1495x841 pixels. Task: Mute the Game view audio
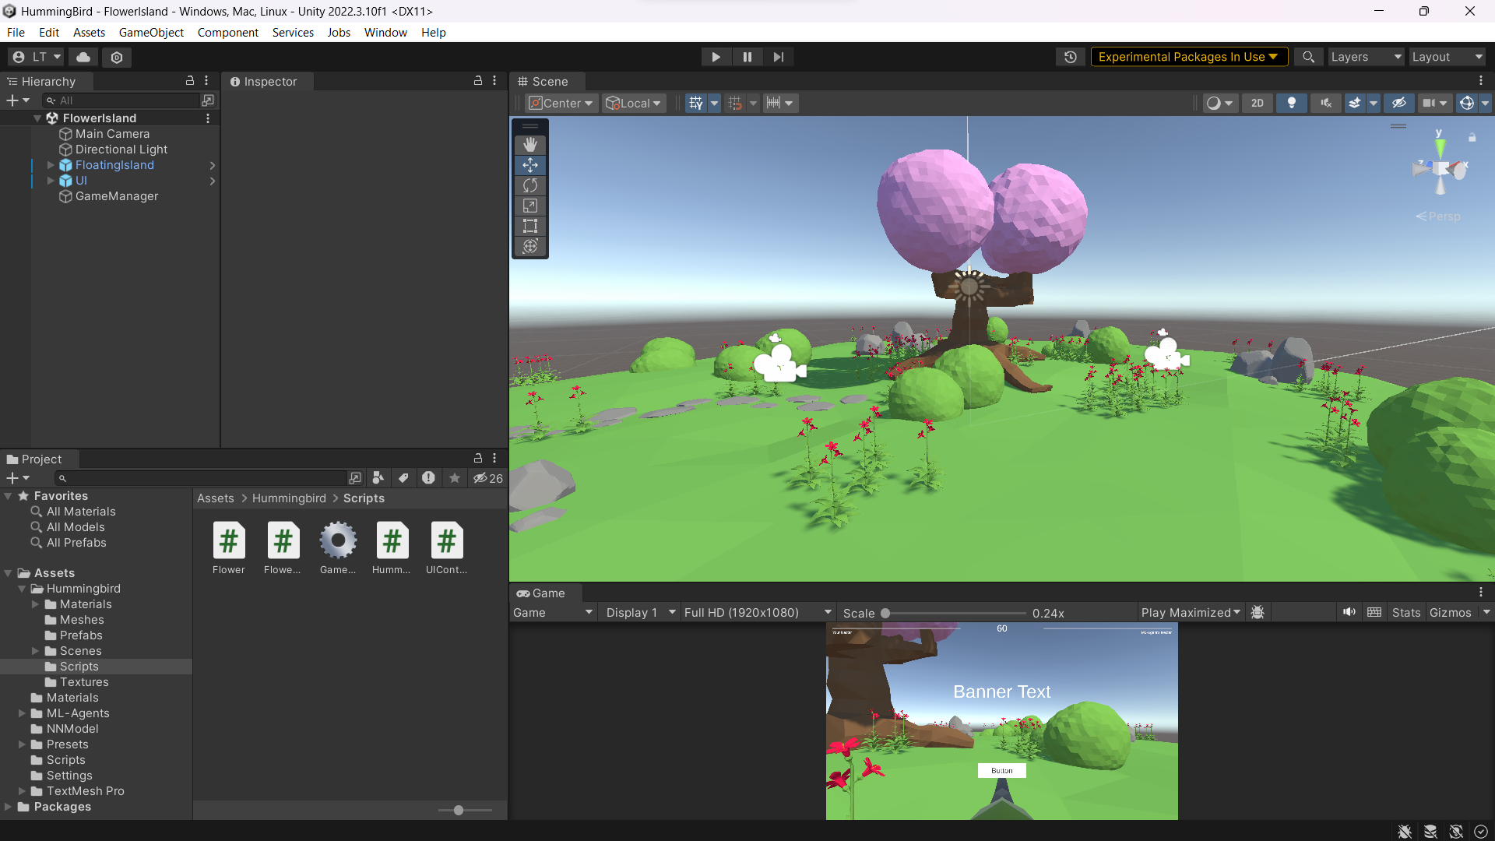[x=1349, y=612]
